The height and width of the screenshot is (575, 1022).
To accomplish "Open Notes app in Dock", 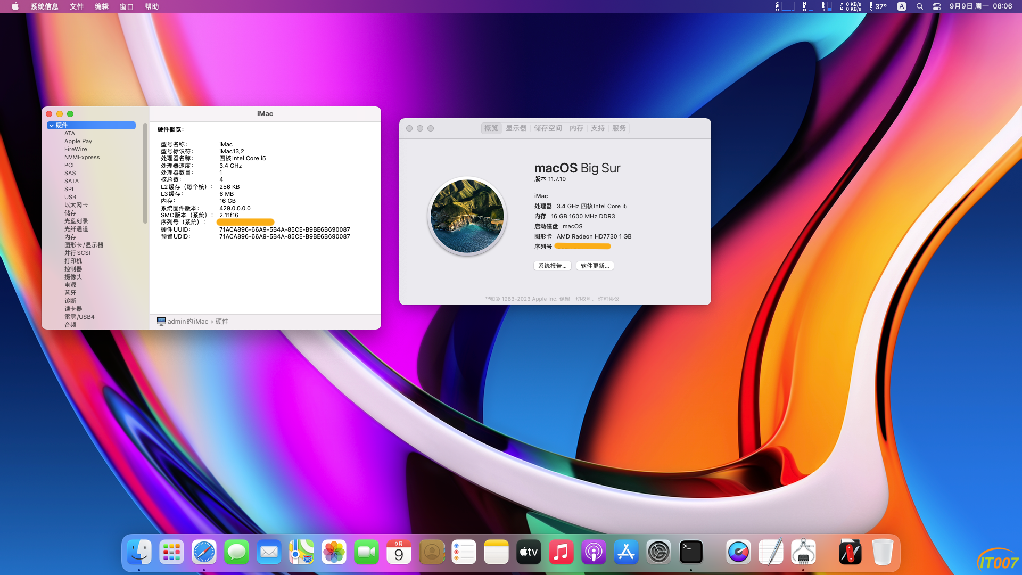I will (496, 552).
